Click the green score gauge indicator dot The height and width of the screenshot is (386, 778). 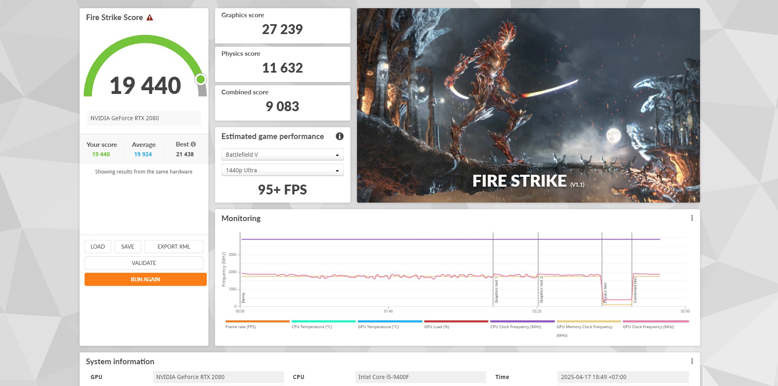coord(201,79)
